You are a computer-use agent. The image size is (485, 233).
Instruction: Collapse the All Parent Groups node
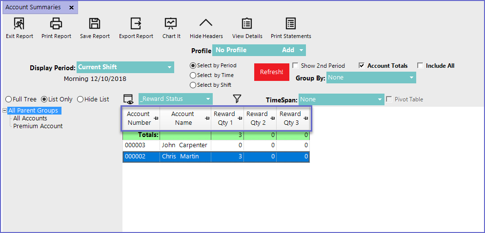[4, 110]
